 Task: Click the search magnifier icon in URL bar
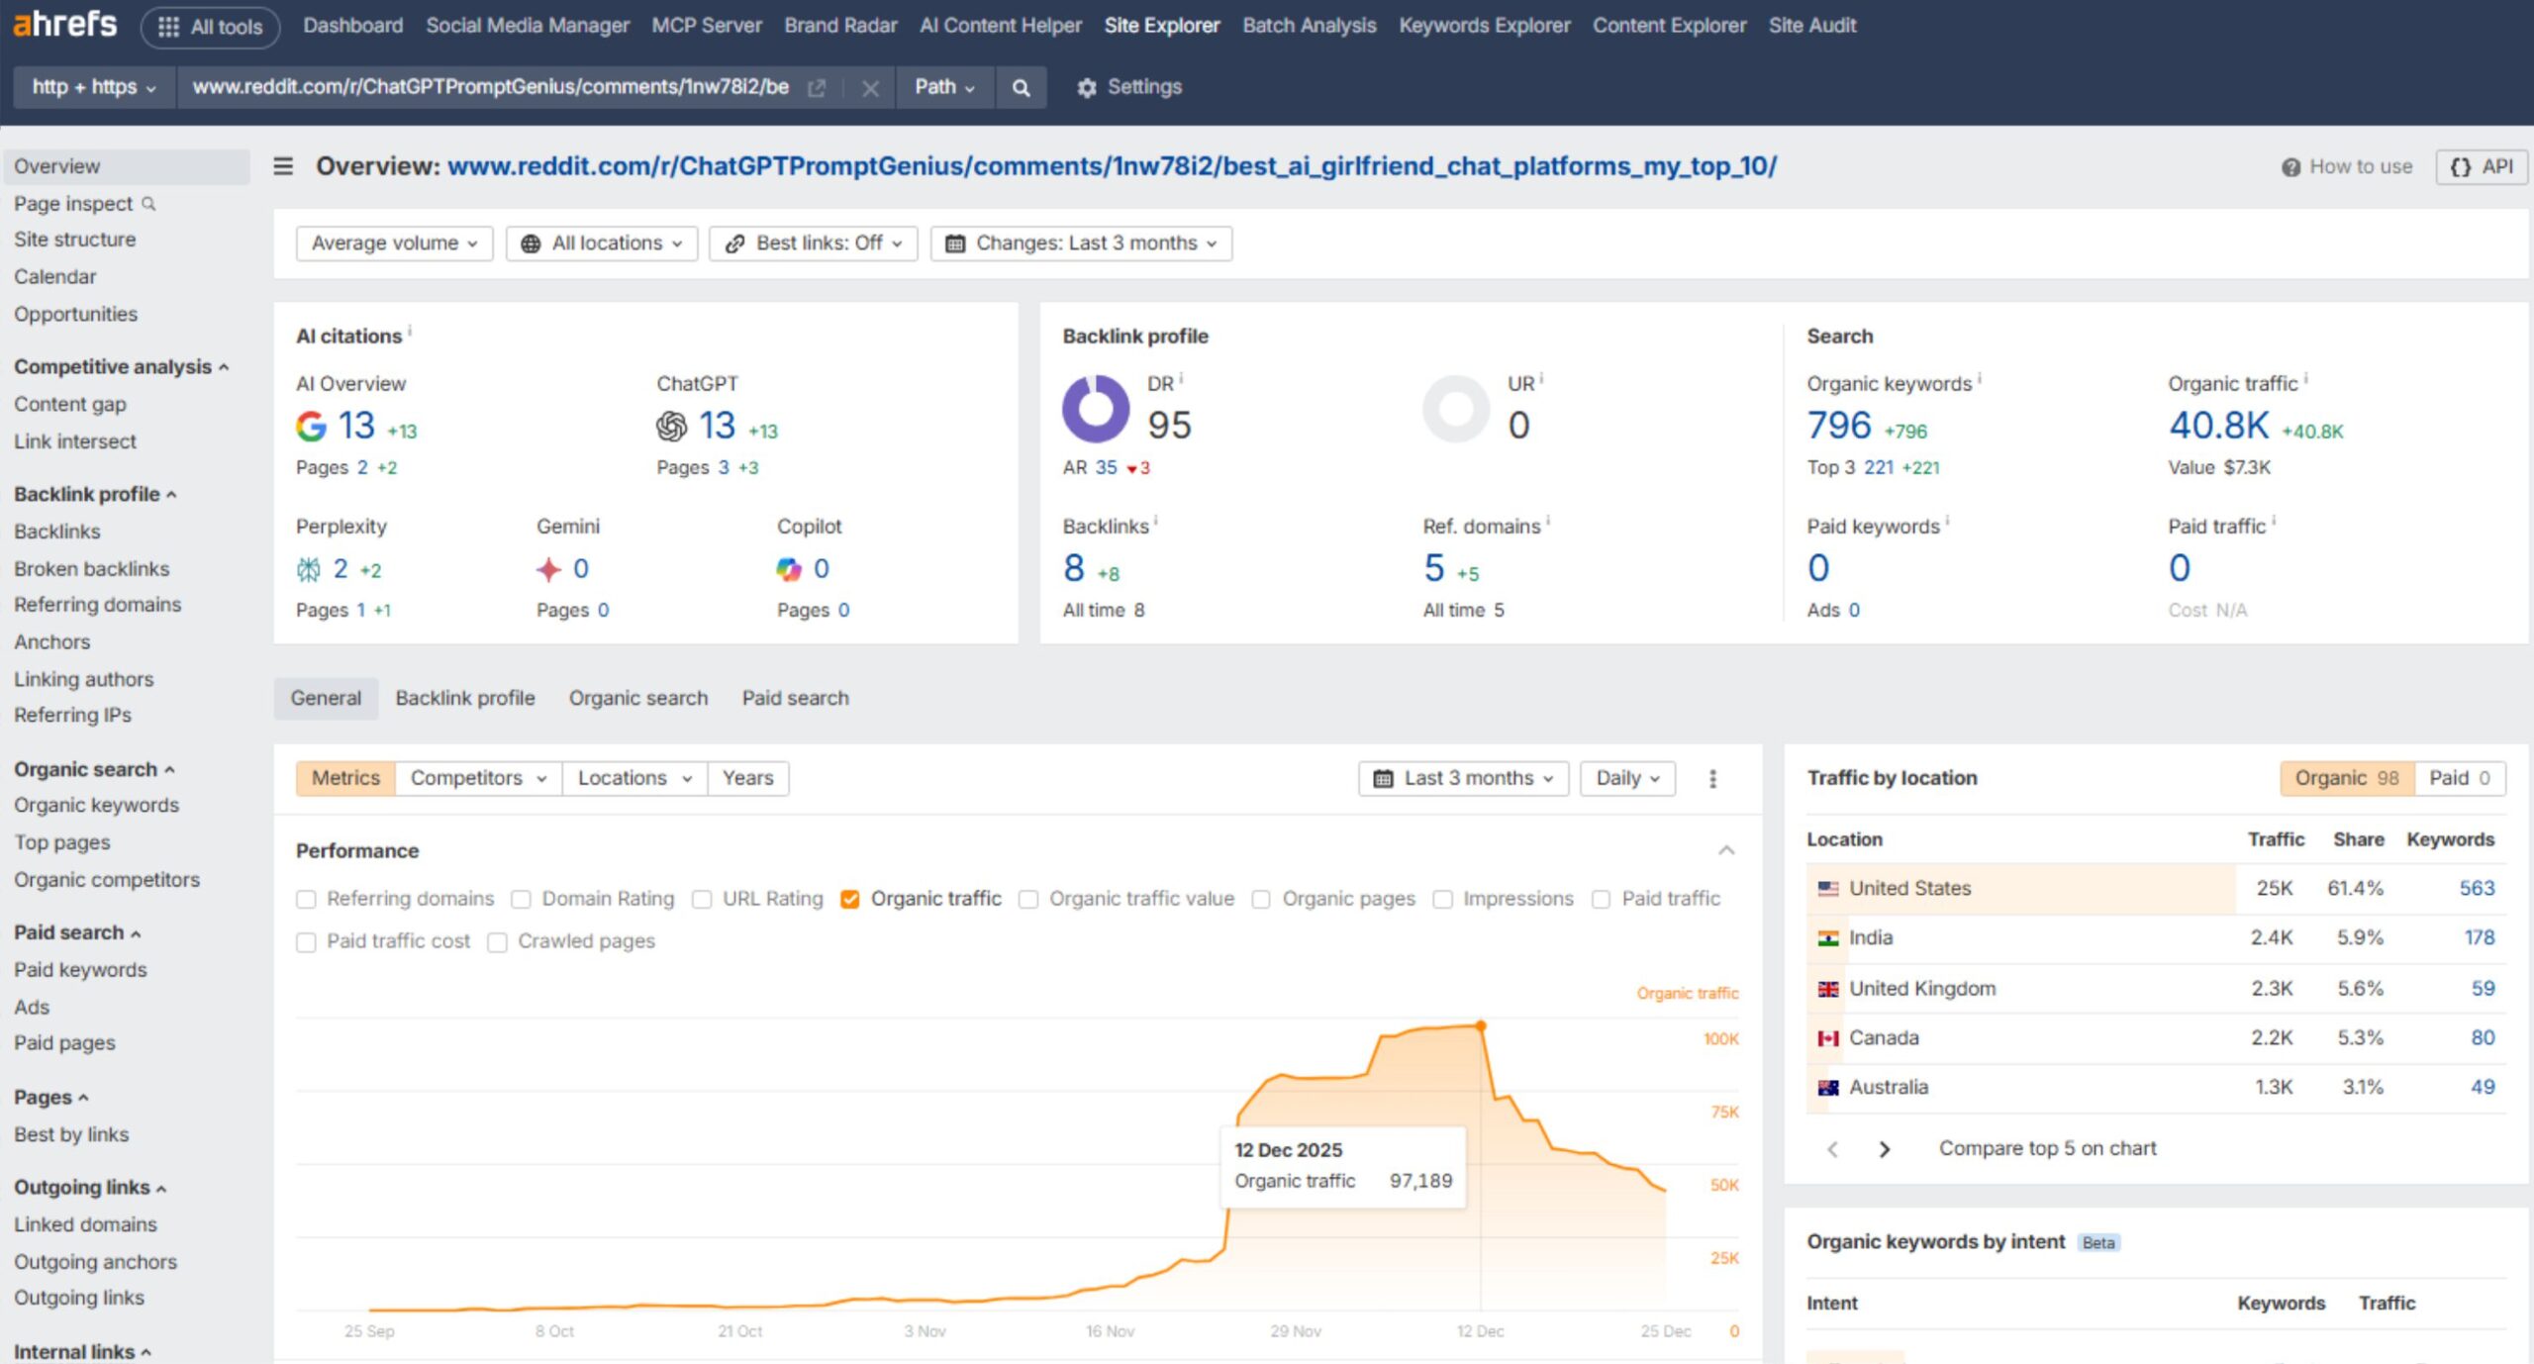(x=1021, y=88)
